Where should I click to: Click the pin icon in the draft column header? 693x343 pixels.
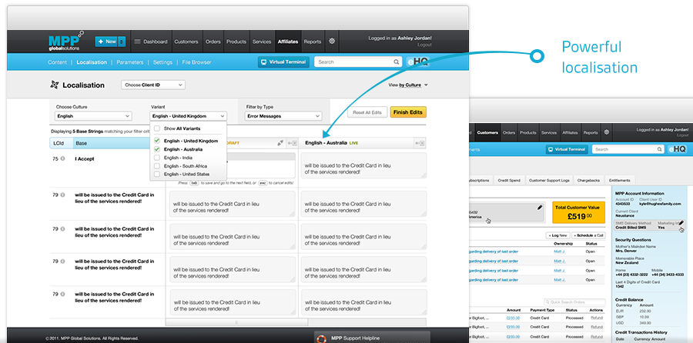[x=281, y=143]
